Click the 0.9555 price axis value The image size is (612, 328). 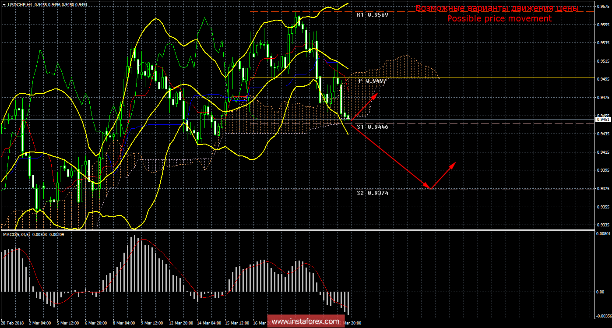click(604, 25)
